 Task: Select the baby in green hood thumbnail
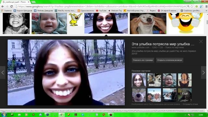click(49, 23)
